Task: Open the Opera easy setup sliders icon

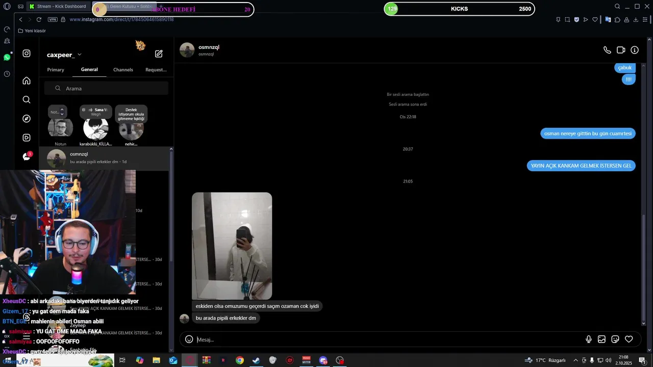Action: pyautogui.click(x=645, y=19)
